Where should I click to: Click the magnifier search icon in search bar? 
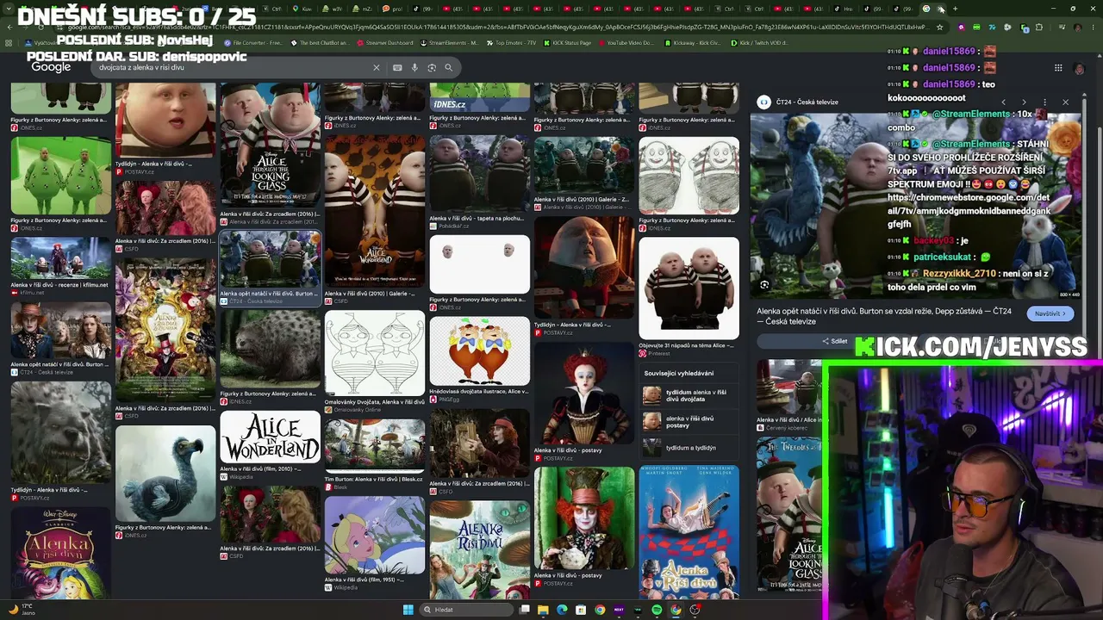coord(448,67)
